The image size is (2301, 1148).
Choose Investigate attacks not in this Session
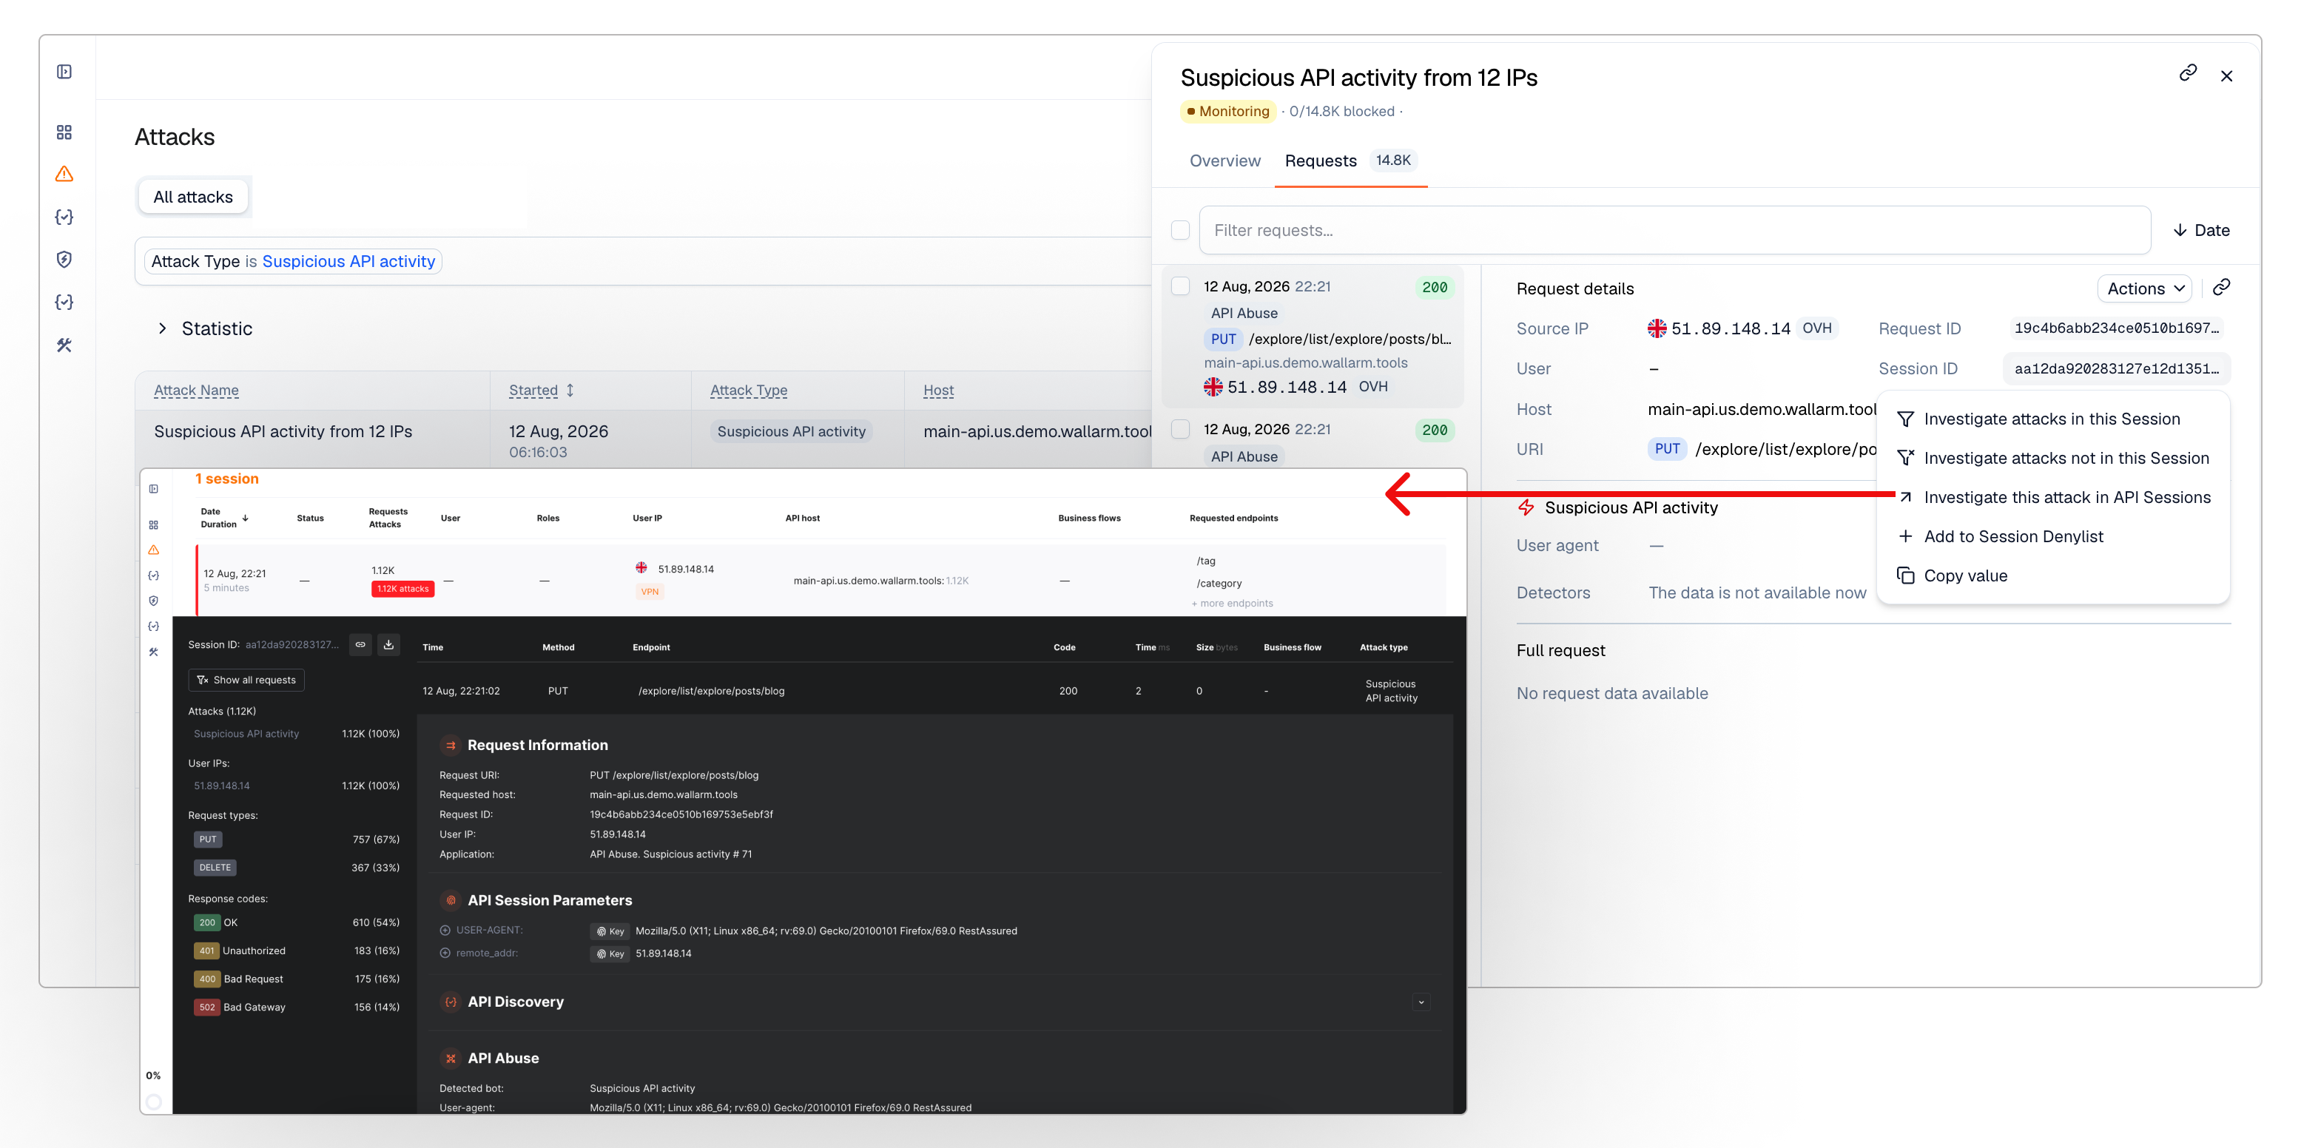click(x=2052, y=459)
